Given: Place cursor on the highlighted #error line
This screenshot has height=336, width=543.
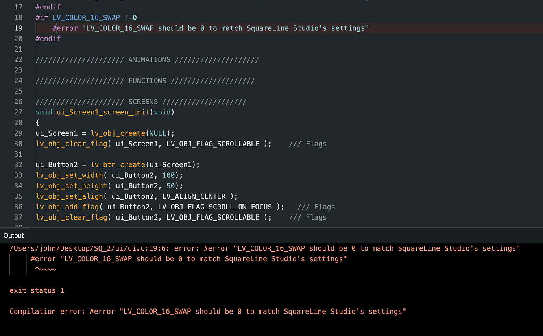Looking at the screenshot, I should (x=211, y=28).
